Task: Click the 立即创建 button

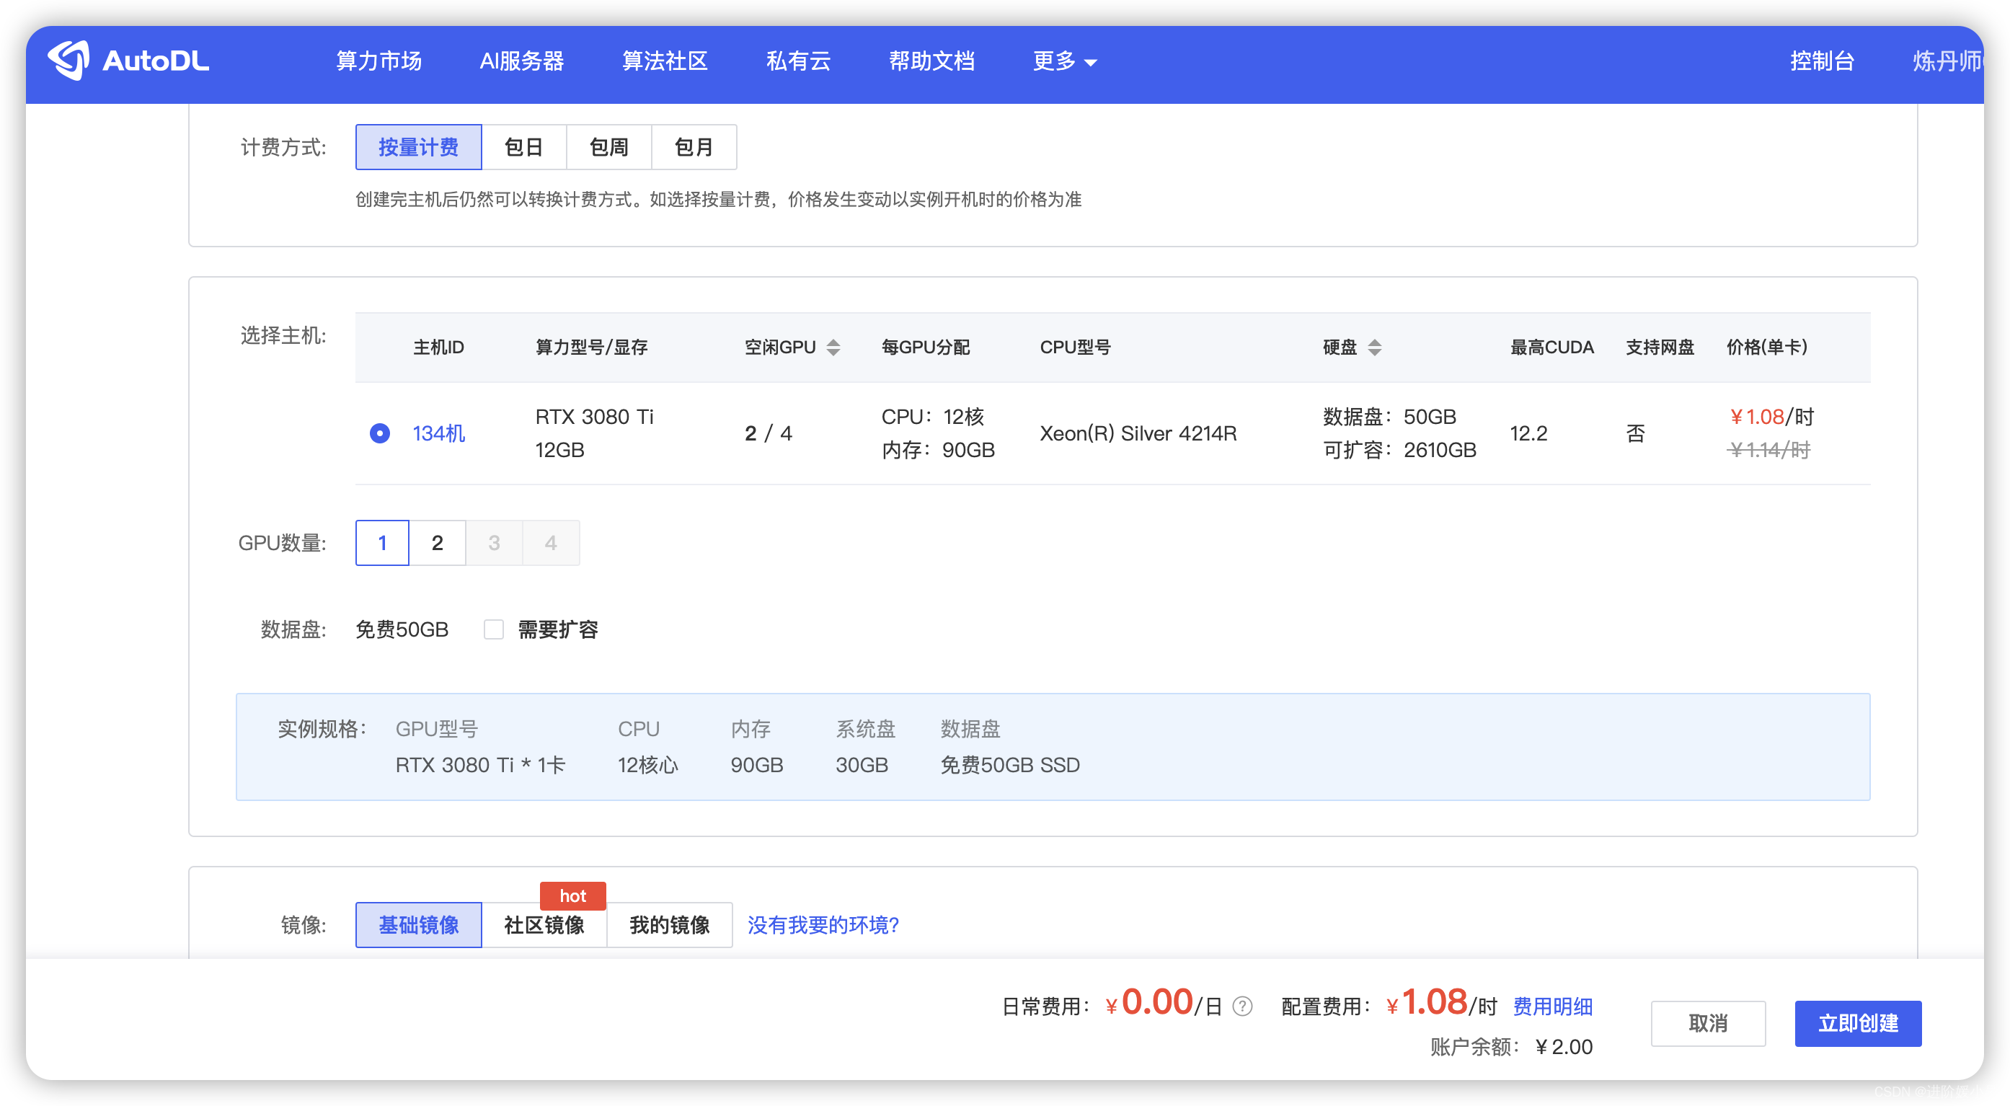Action: pos(1858,1023)
